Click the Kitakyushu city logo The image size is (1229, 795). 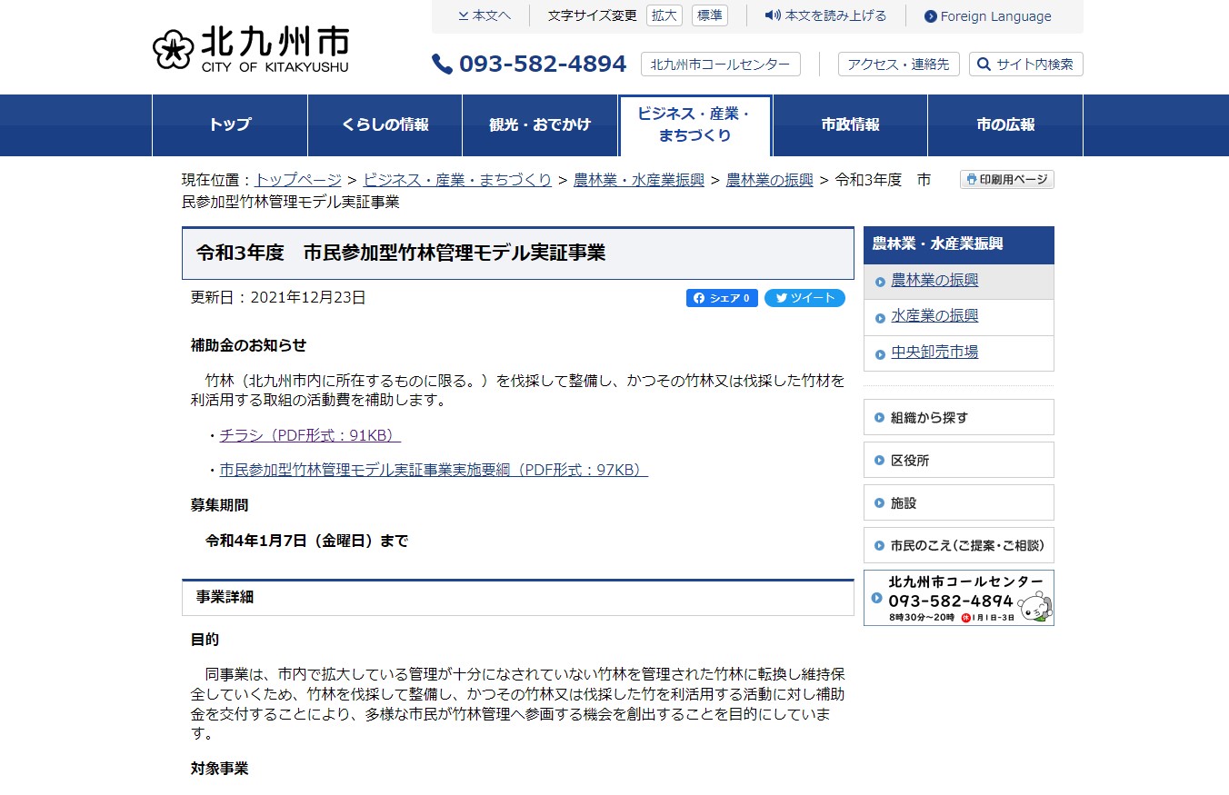click(x=251, y=48)
